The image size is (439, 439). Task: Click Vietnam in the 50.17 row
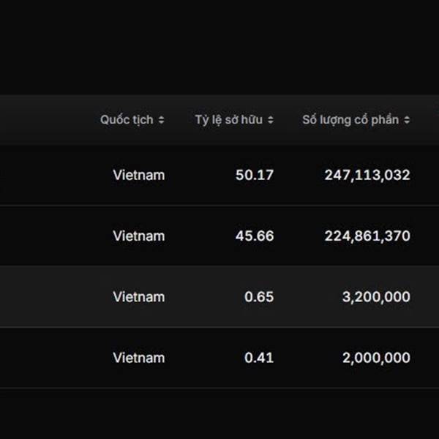pyautogui.click(x=139, y=176)
